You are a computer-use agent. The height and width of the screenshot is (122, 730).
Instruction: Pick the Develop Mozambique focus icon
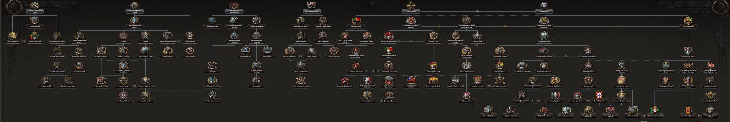[x=68, y=80]
